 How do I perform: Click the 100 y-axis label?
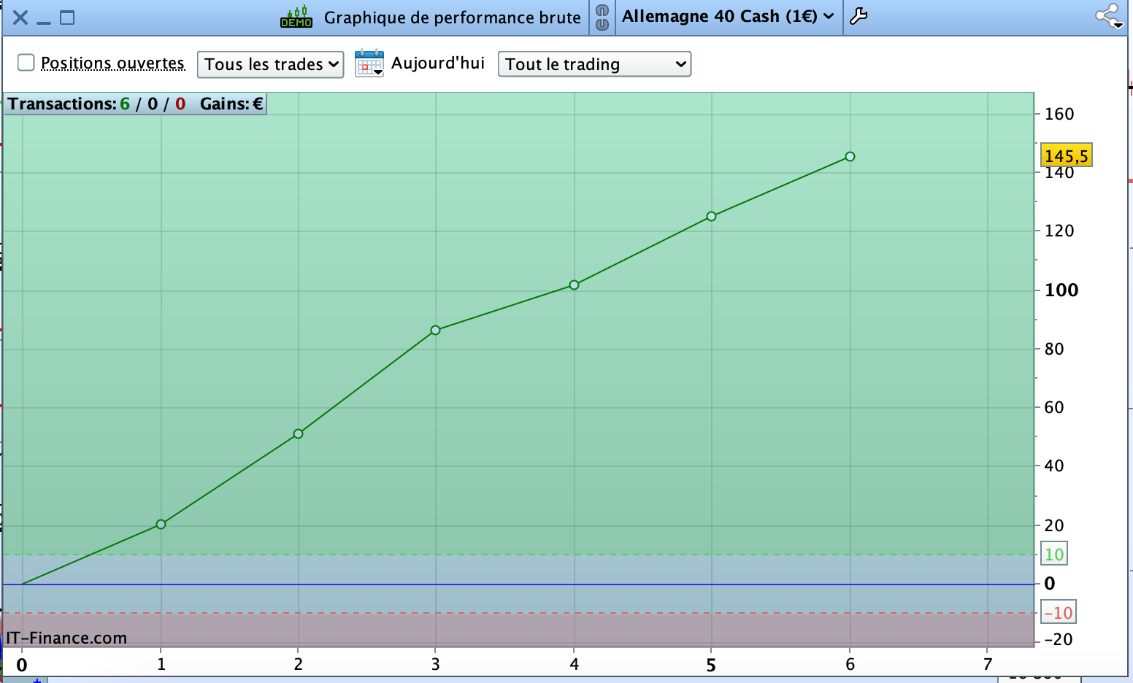1061,290
